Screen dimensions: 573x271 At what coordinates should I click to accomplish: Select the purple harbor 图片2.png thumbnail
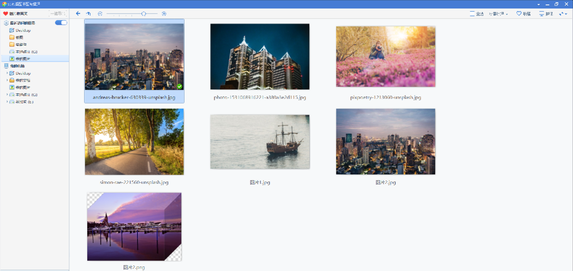(134, 227)
